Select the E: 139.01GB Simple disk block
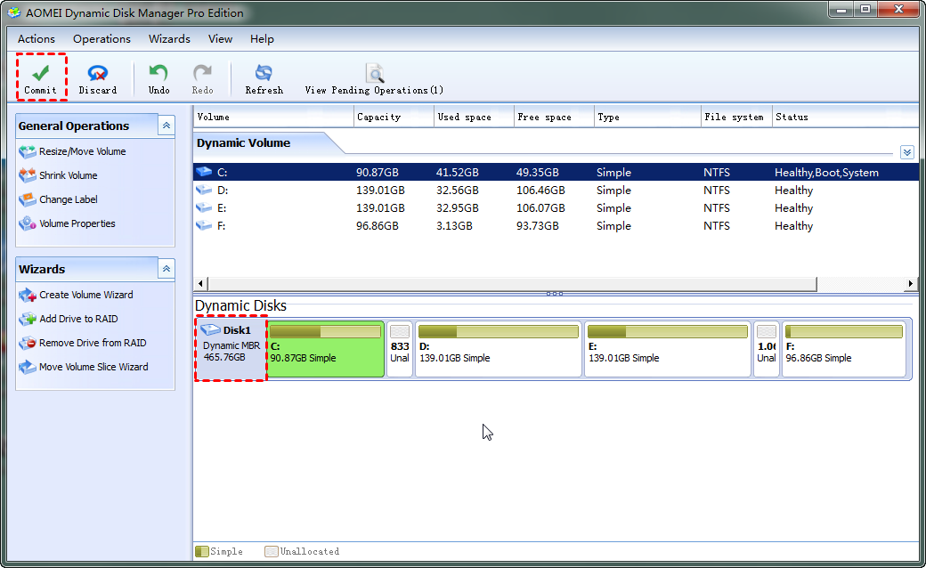This screenshot has width=926, height=568. [x=667, y=349]
